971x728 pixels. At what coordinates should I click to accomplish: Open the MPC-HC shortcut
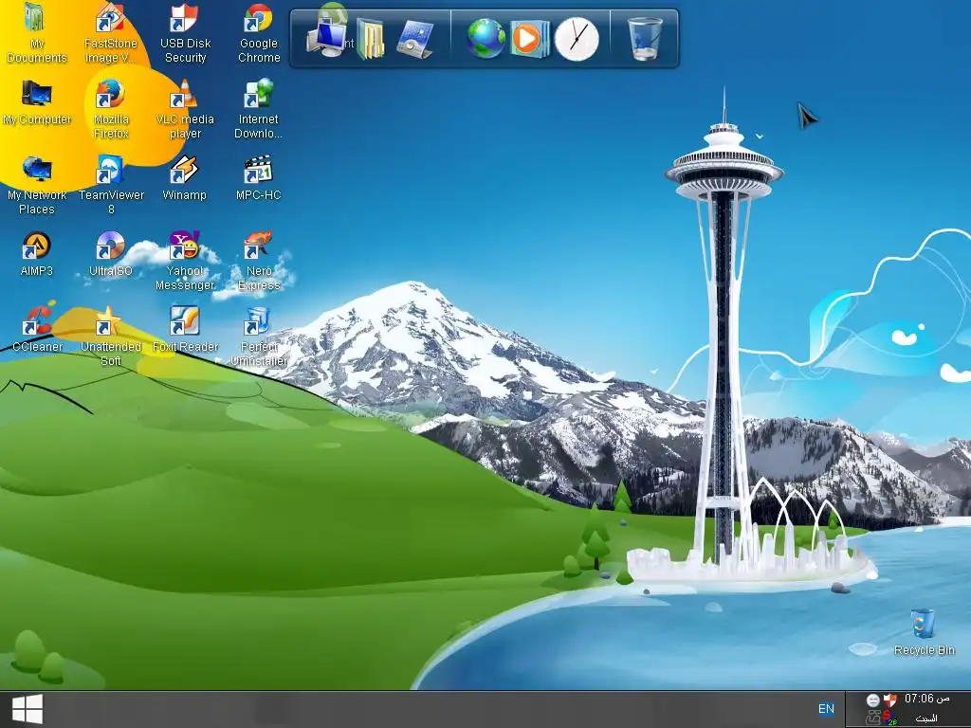click(x=258, y=178)
